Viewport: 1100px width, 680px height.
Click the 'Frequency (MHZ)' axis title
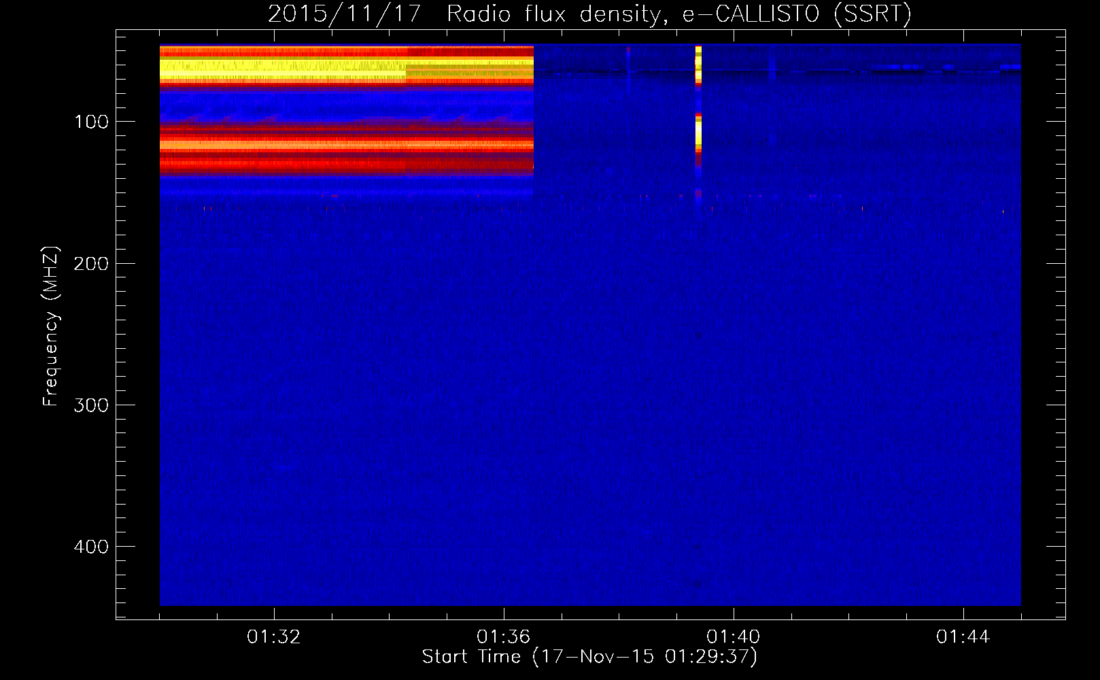point(51,326)
